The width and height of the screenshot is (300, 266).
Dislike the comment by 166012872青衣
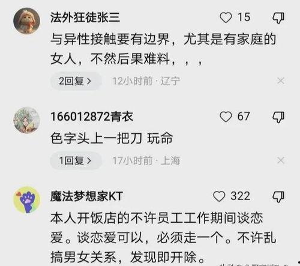278,117
